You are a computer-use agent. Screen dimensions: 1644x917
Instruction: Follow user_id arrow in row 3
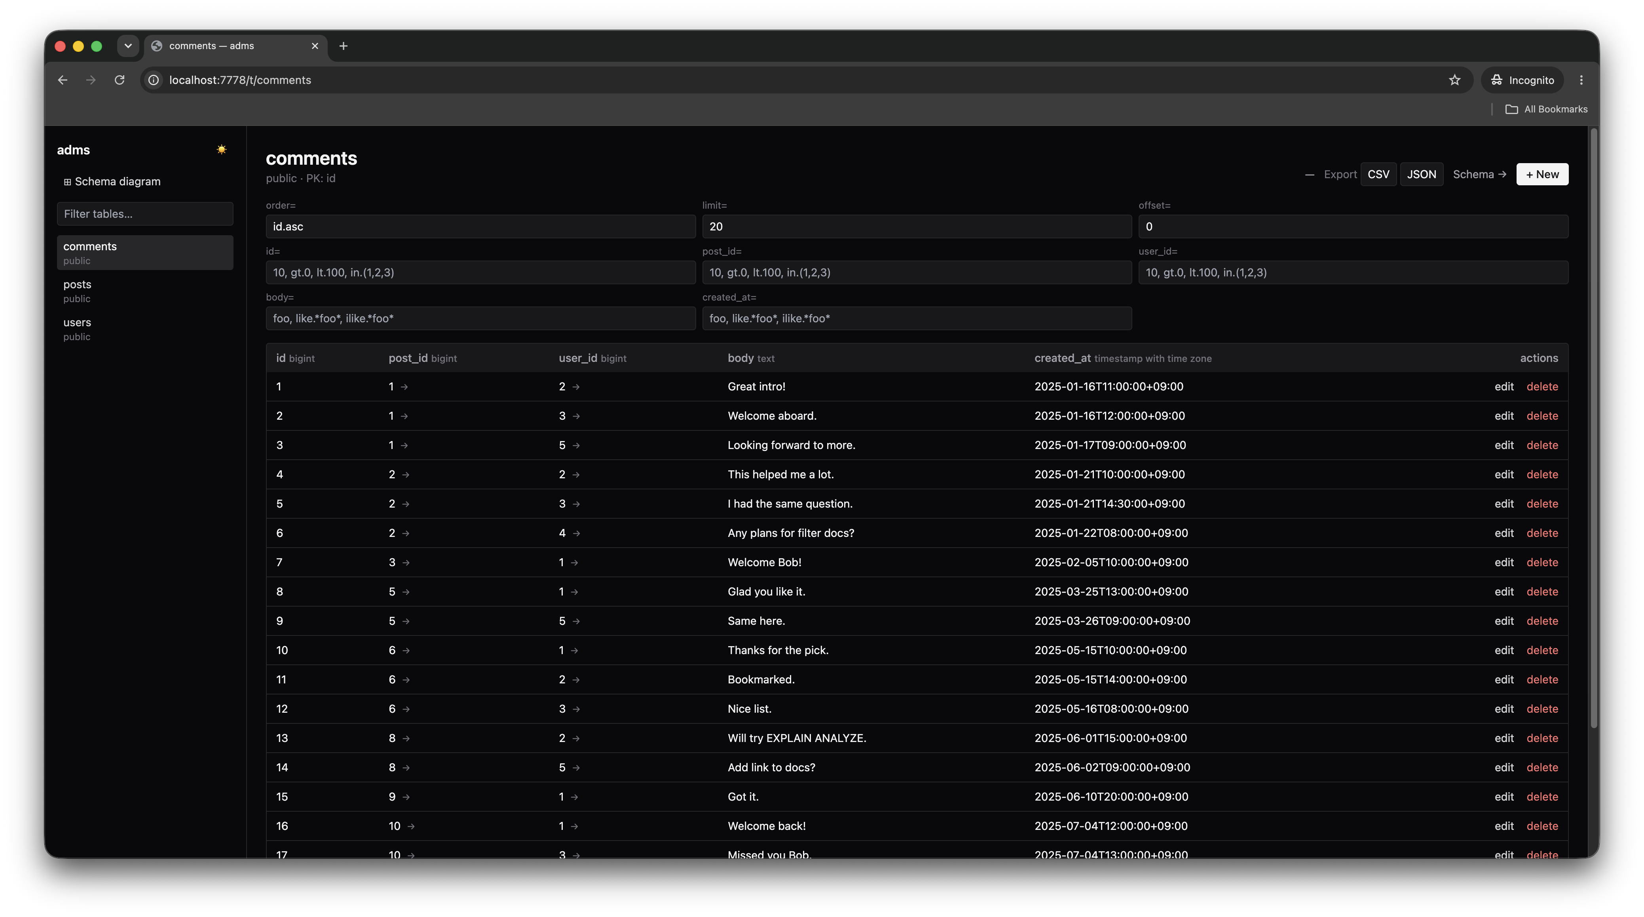click(x=576, y=446)
